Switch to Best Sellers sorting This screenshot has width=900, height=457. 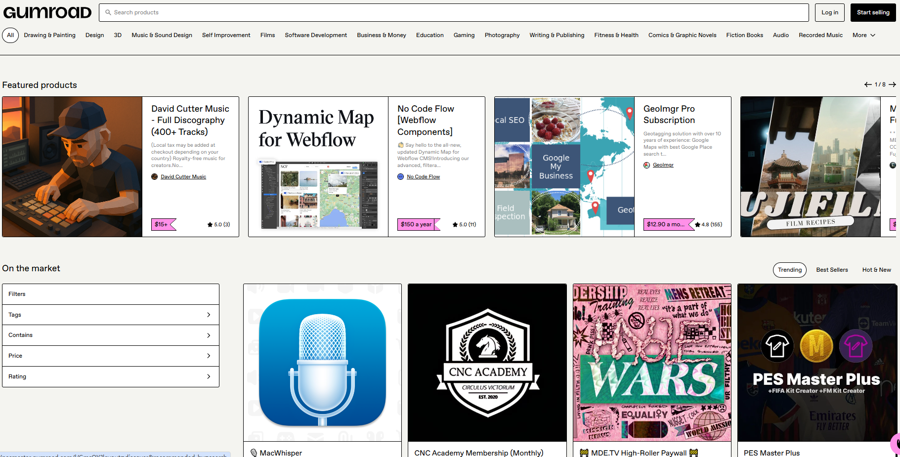(832, 270)
